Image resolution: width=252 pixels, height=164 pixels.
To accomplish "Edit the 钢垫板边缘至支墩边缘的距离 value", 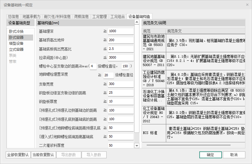I will click(x=121, y=93).
